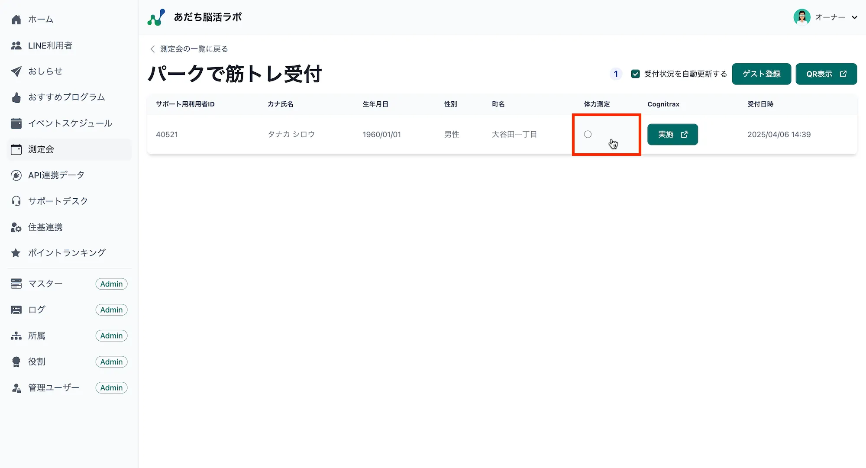
Task: Open イベントスケジュール calendar icon
Action: pos(16,123)
